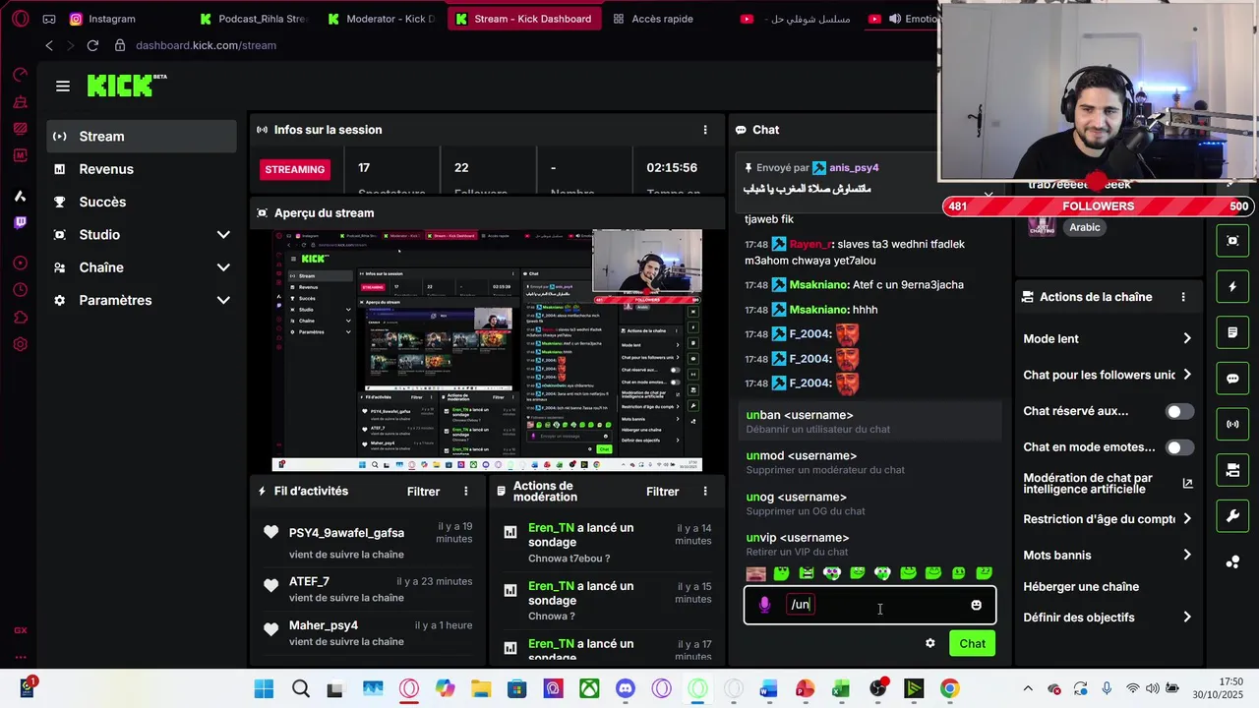Click Héberger une chaîne
The width and height of the screenshot is (1259, 708).
click(1081, 587)
